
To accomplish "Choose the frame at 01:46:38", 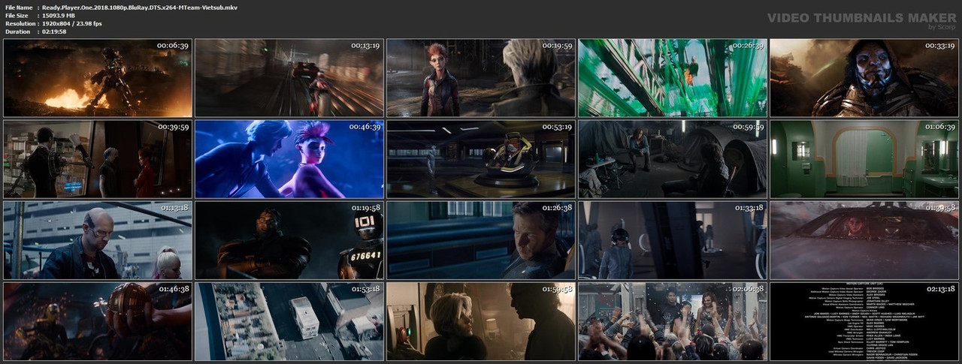I will tap(98, 321).
